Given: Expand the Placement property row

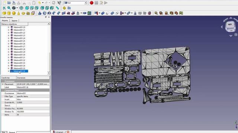Looking at the screenshot, I should tap(3, 84).
